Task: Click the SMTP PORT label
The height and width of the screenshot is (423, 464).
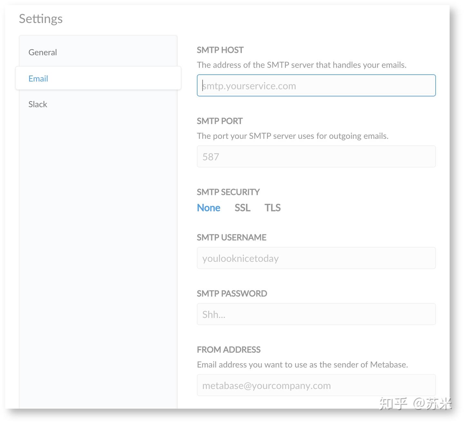Action: tap(220, 121)
